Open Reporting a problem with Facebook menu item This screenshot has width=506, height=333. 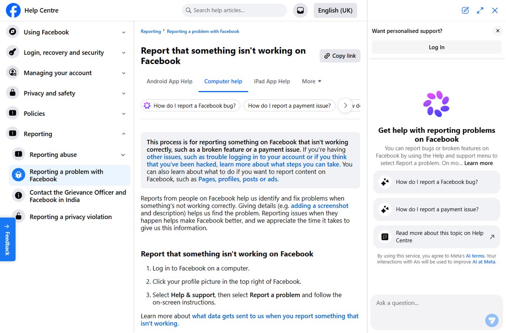[x=70, y=175]
